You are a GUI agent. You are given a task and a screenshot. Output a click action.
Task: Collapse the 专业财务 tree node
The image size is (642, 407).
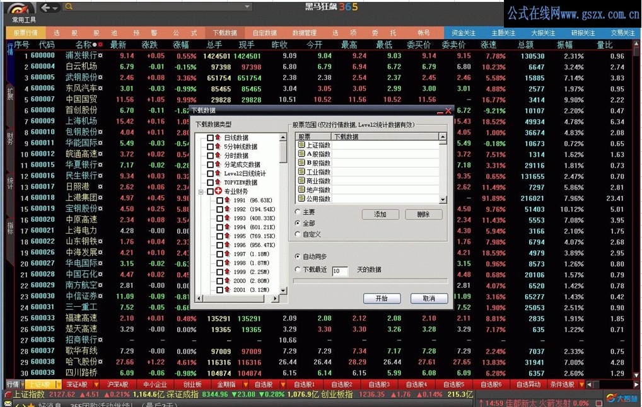coord(201,192)
